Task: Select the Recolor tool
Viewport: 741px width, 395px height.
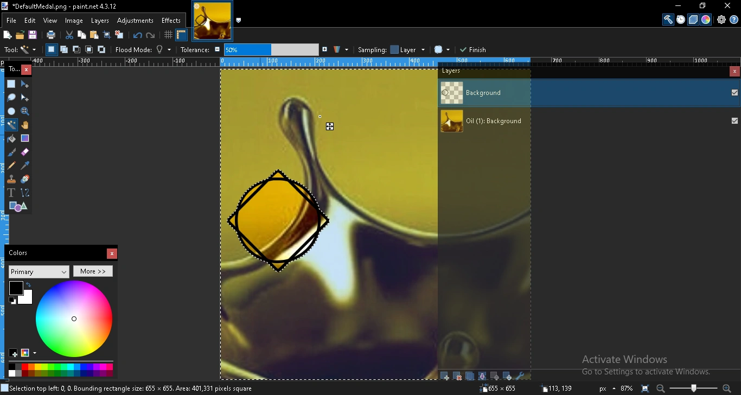Action: 25,180
